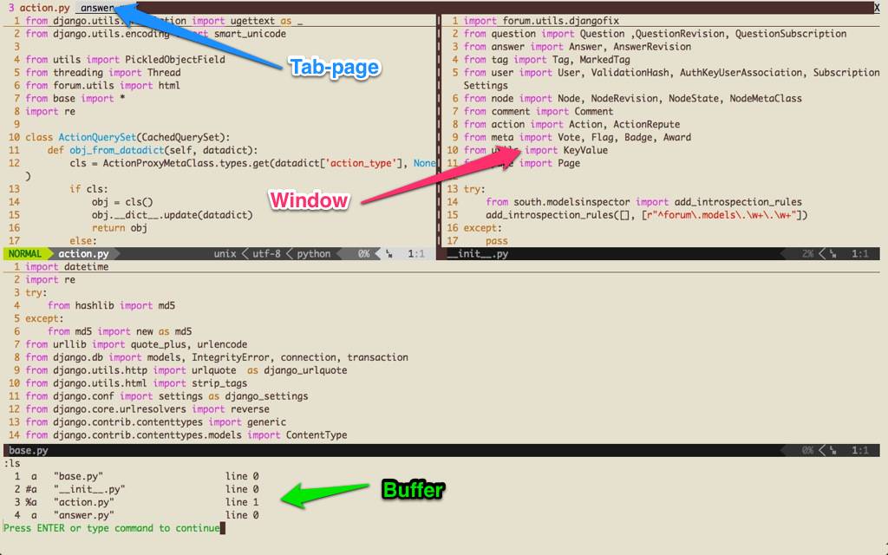The image size is (888, 555).
Task: Place cursor on "from meta import Vote, Flag" line
Action: [577, 137]
